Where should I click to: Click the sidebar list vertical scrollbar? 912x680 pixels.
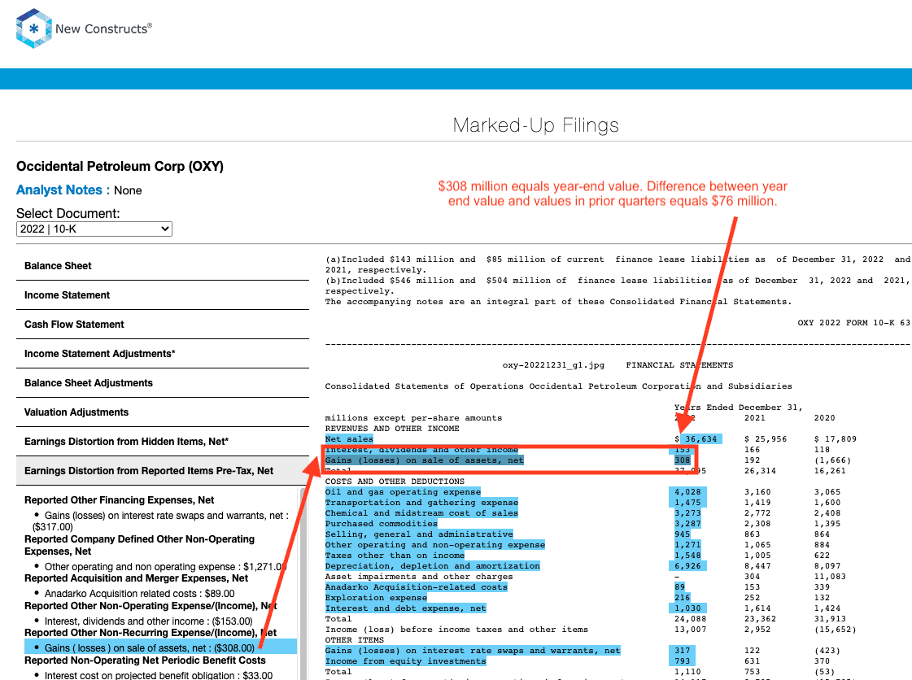point(303,583)
